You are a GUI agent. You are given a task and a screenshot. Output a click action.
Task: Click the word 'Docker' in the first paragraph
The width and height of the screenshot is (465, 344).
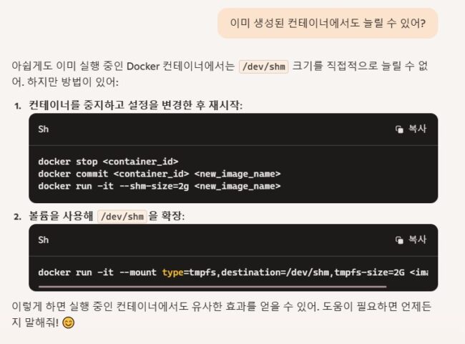143,66
